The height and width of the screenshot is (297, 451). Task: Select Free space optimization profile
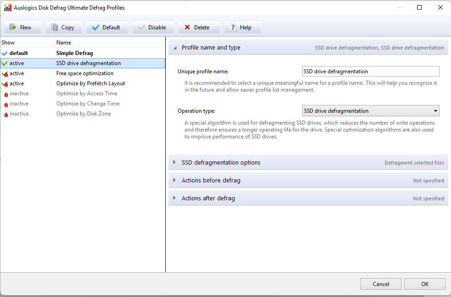[x=83, y=73]
